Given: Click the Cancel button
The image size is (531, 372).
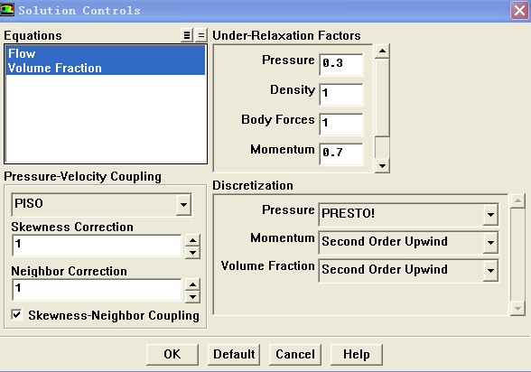Looking at the screenshot, I should 295,355.
